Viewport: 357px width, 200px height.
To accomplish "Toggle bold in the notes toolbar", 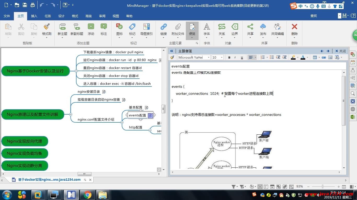I will tap(229, 58).
